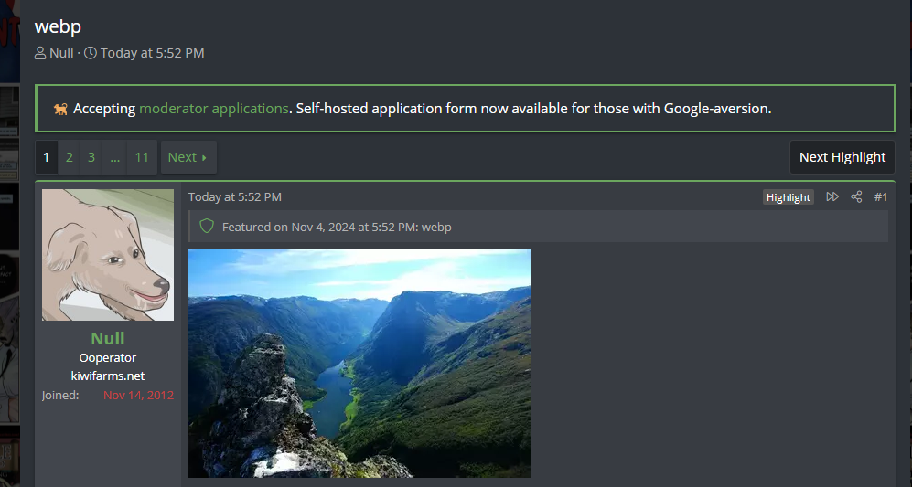912x487 pixels.
Task: Open the moderator applications link
Action: click(214, 109)
